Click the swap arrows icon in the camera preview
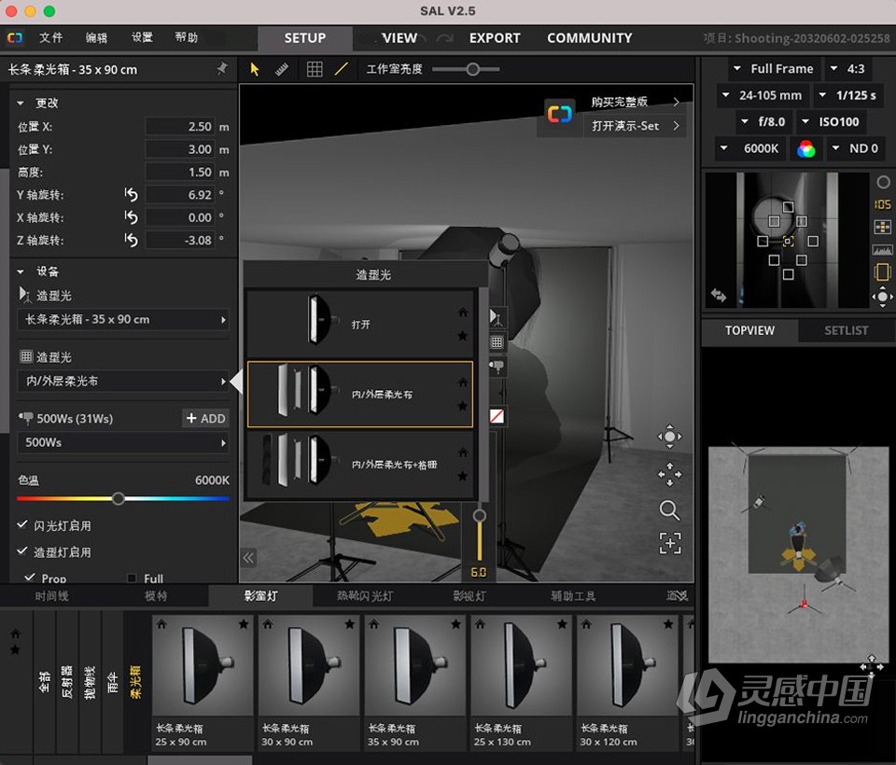The image size is (896, 765). tap(718, 296)
